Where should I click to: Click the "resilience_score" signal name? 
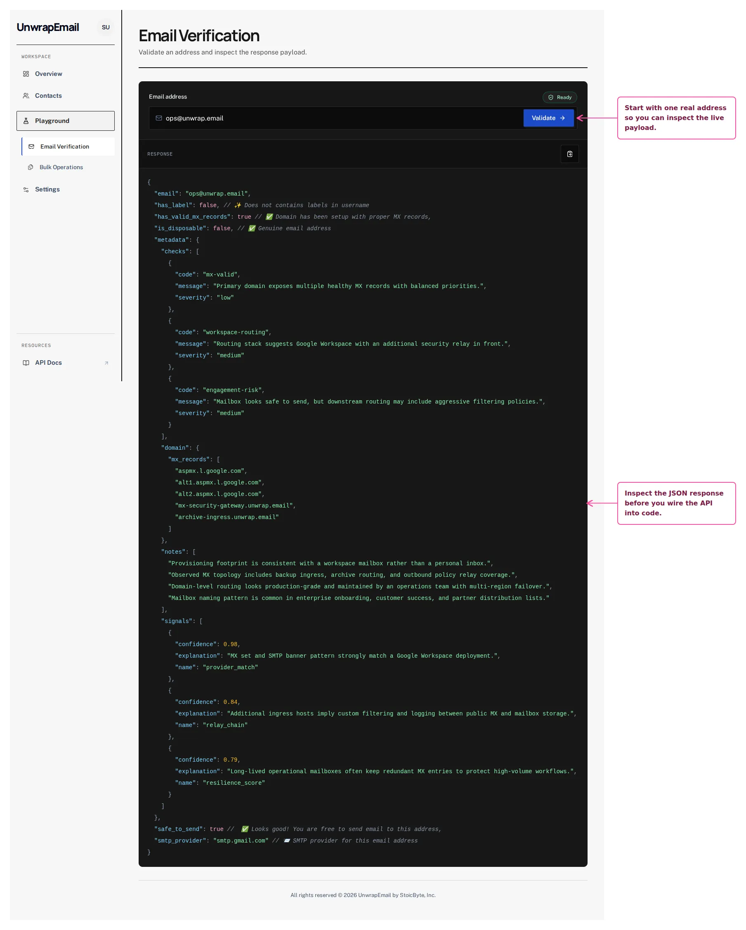click(x=234, y=784)
